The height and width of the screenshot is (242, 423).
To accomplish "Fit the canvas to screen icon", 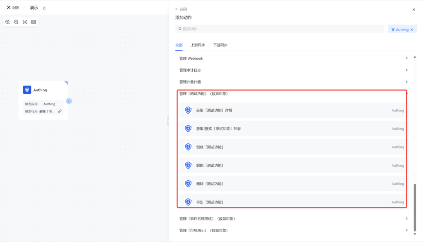I will point(25,22).
